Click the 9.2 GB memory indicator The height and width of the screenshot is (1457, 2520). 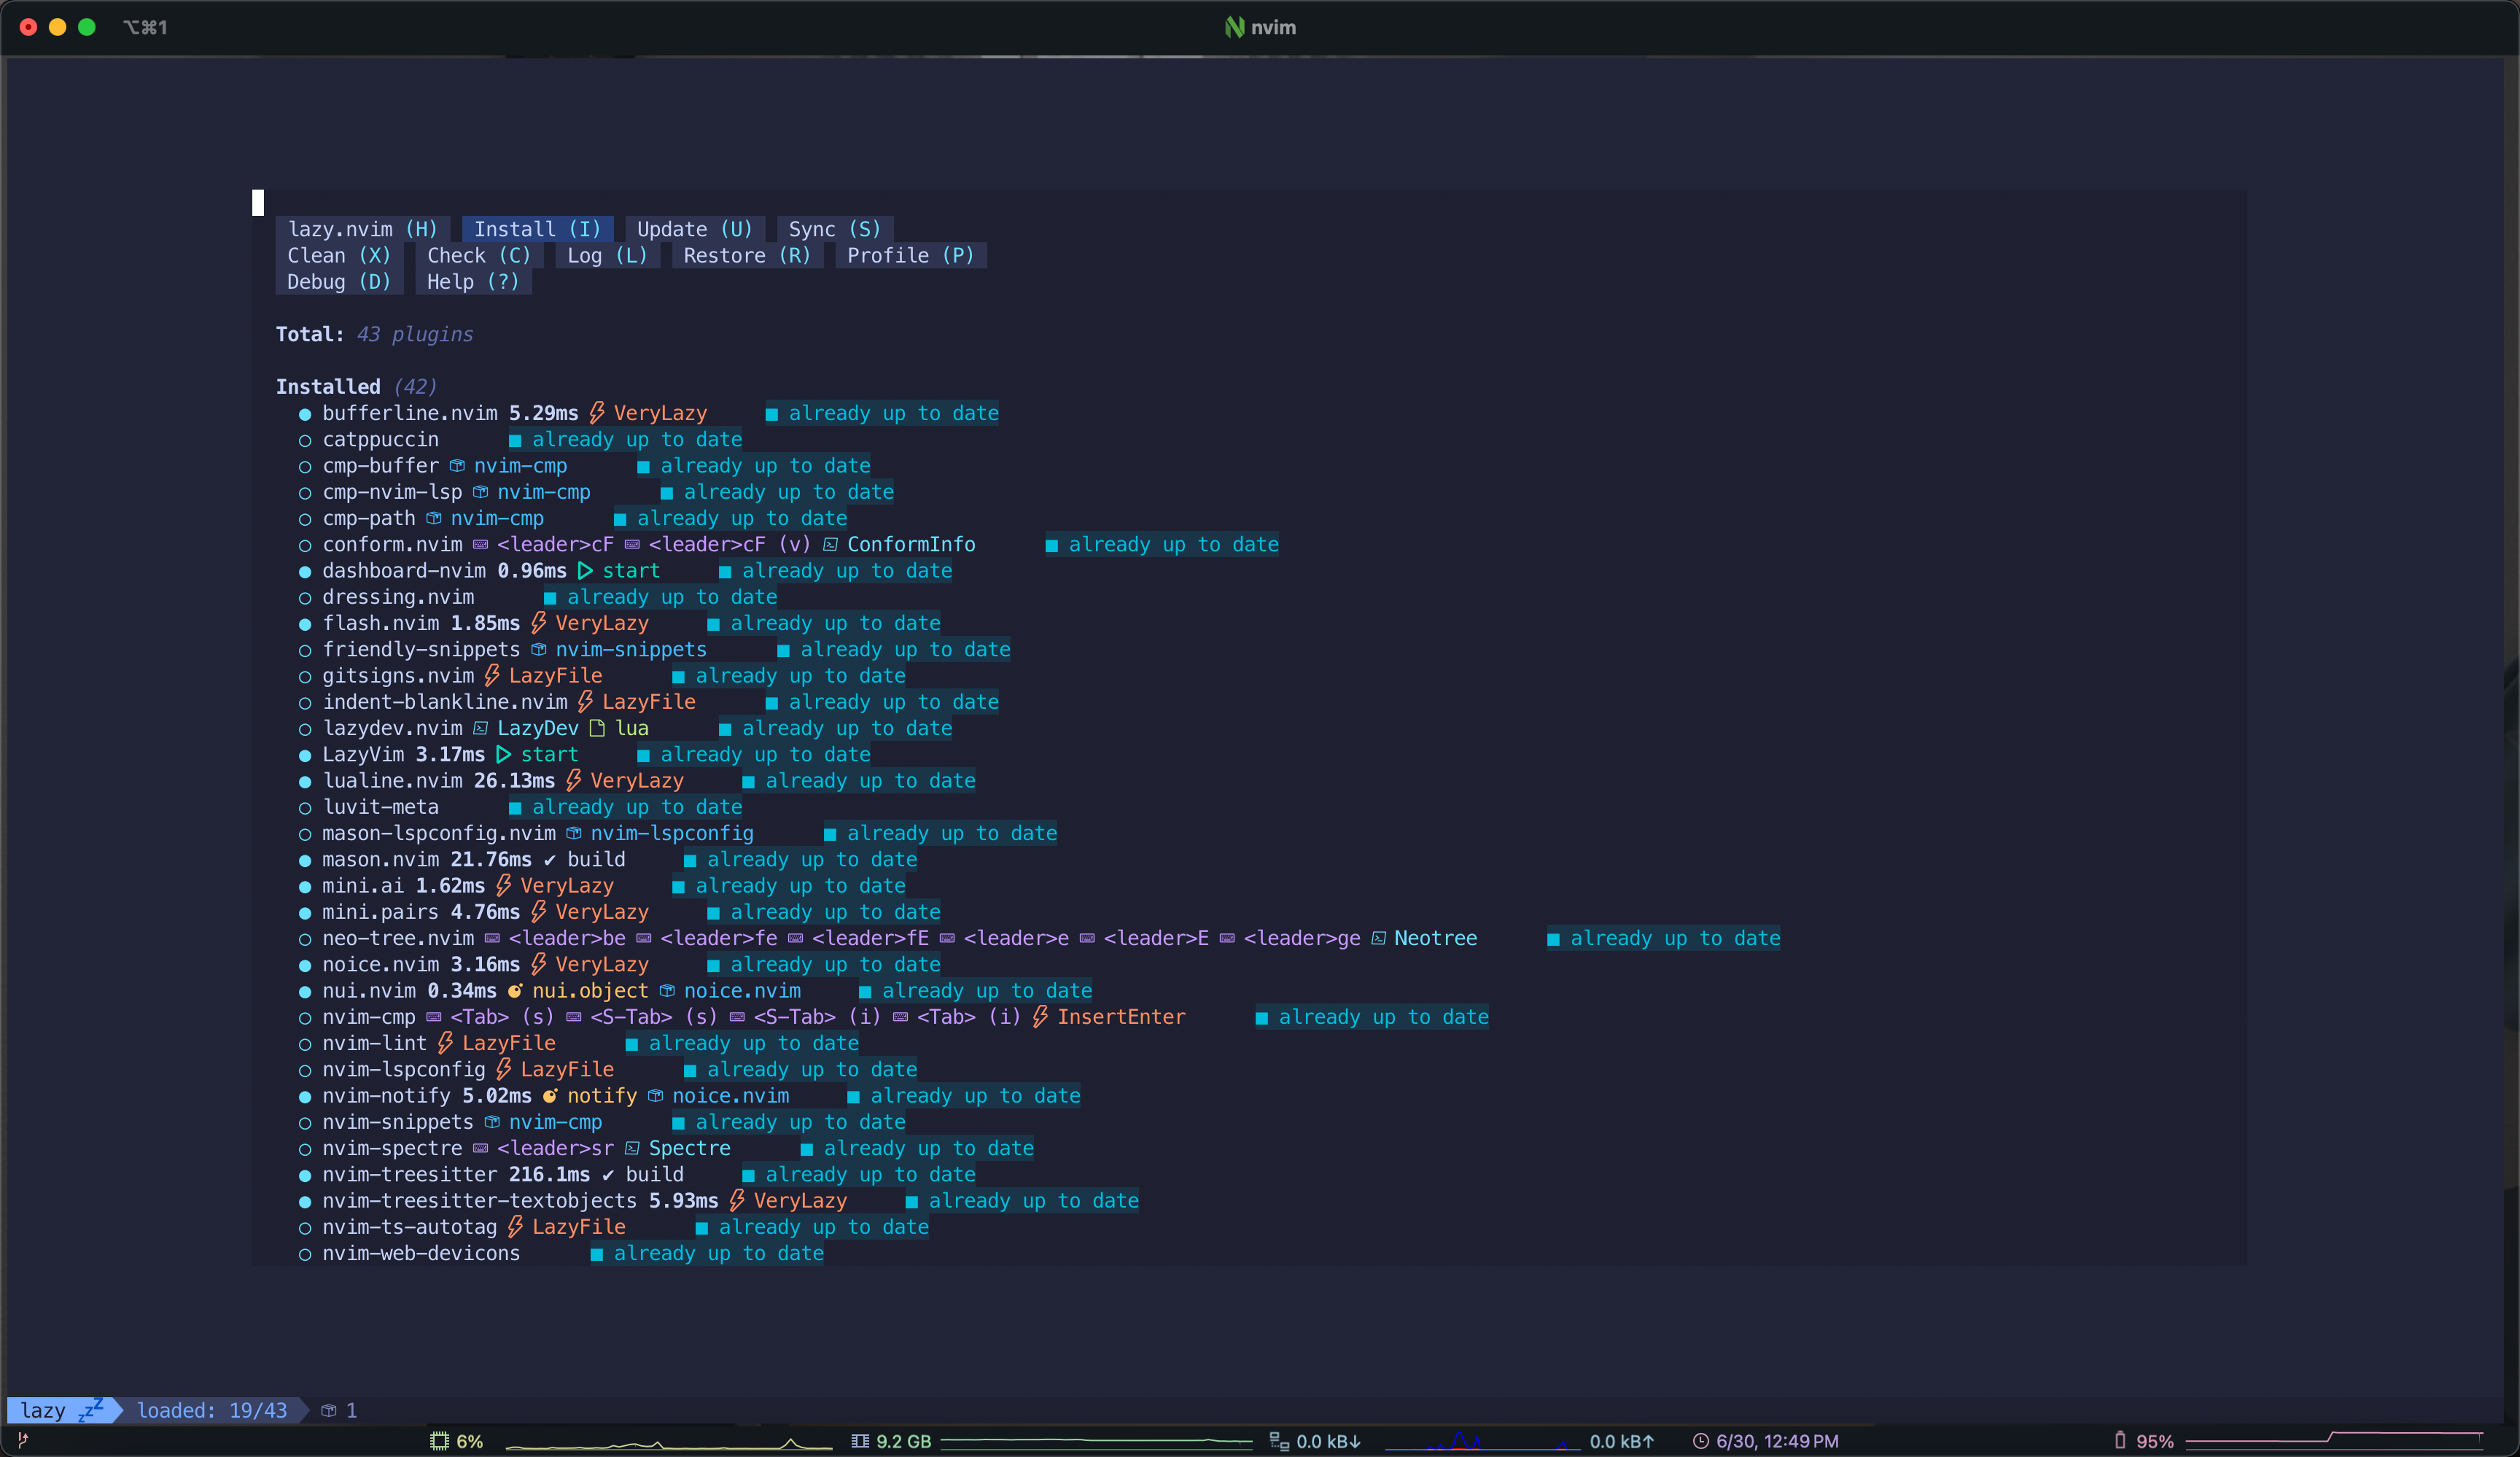[891, 1441]
